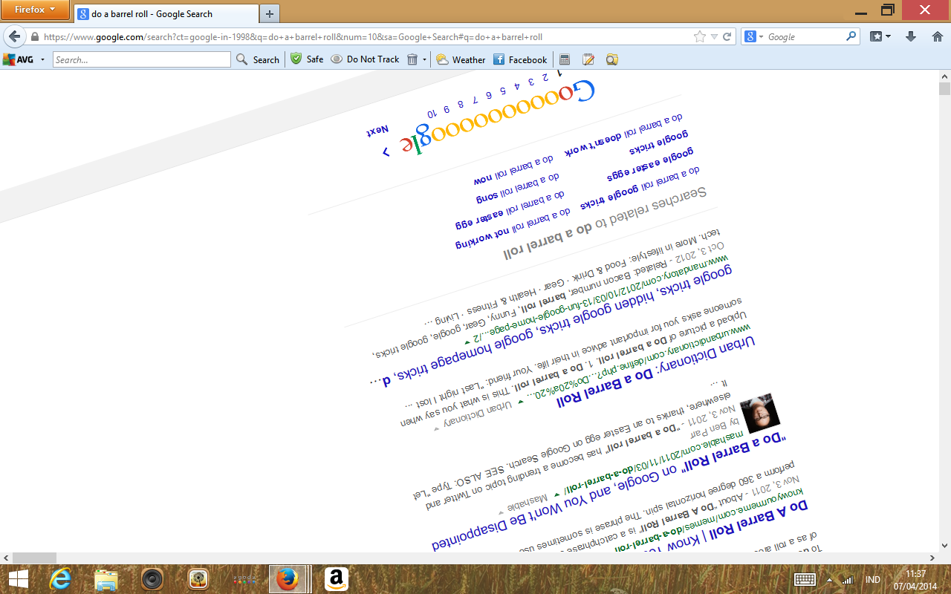Click the horizontal scrollbar left arrow
Screen dimensions: 951x594
(x=6, y=558)
